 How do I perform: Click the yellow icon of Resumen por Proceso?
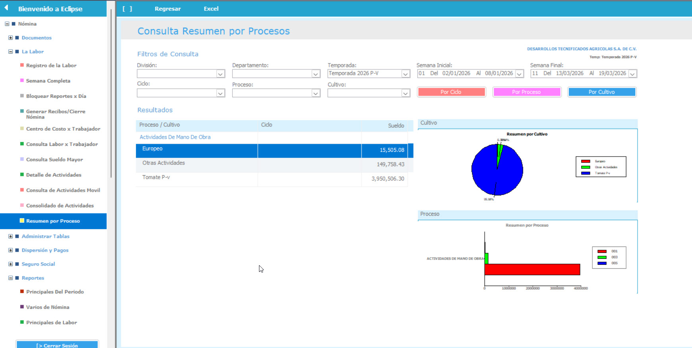22,221
